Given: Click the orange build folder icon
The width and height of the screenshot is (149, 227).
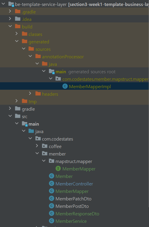Looking at the screenshot, I should pos(18,27).
